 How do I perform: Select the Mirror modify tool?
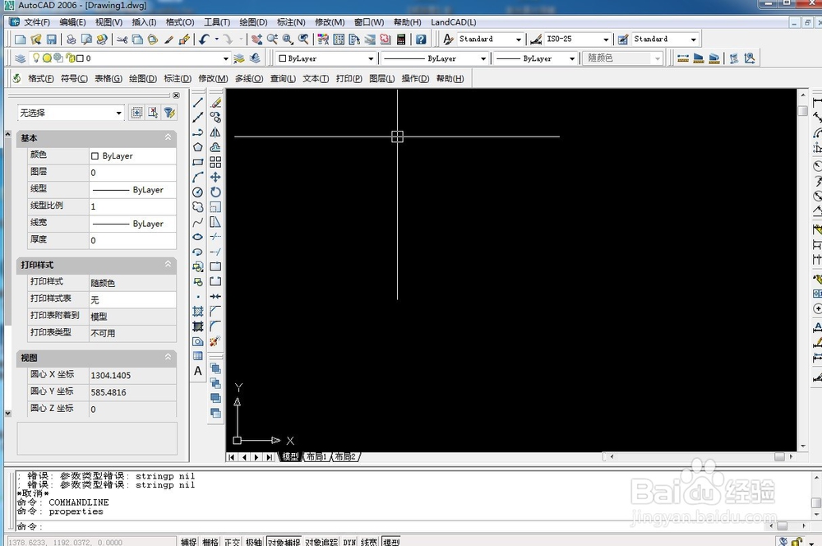pyautogui.click(x=215, y=132)
